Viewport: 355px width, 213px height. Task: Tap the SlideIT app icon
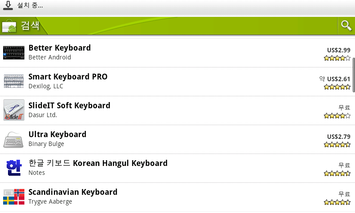click(x=14, y=110)
